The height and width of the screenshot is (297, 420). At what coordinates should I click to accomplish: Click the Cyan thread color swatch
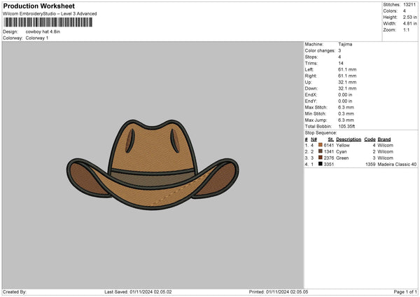pos(321,151)
